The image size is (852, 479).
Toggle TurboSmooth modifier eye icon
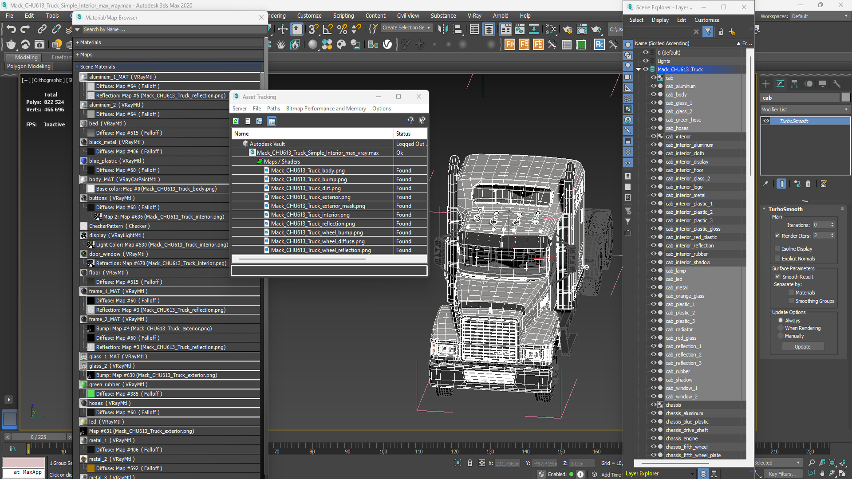766,121
